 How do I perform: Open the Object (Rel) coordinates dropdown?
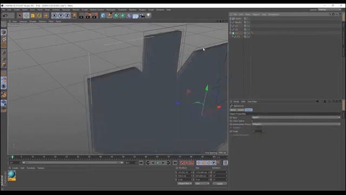[x=184, y=184]
